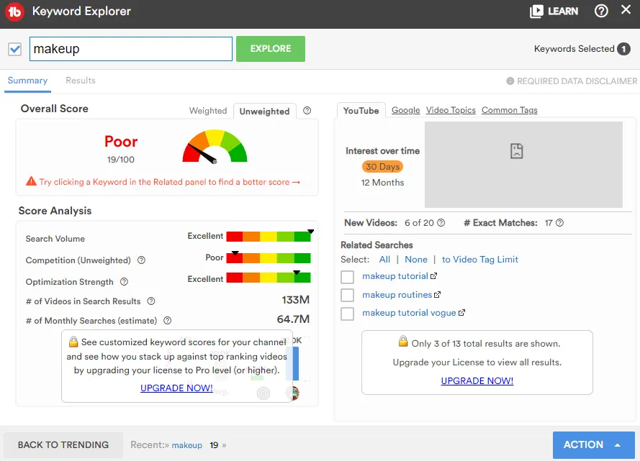Screen dimensions: 640x461
Task: Open the makeup tutorial related search
Action: click(x=395, y=276)
